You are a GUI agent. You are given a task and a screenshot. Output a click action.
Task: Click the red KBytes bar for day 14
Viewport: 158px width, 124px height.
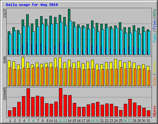tap(70, 106)
